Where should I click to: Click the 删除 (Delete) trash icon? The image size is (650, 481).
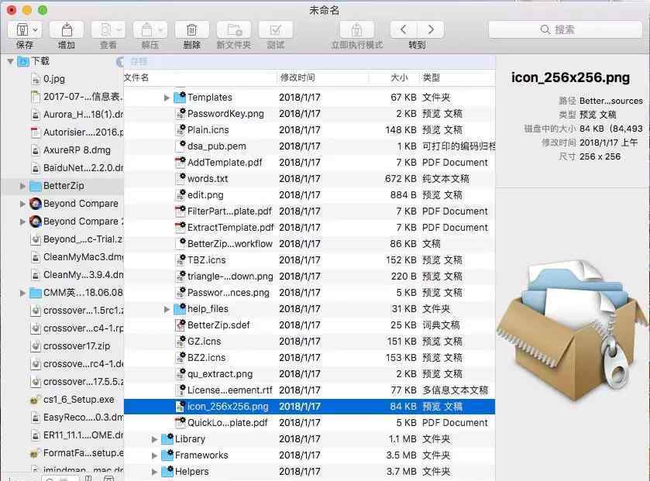[191, 30]
